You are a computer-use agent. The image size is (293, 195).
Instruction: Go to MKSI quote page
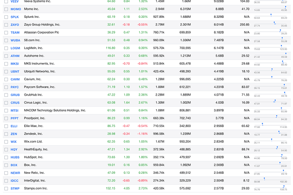click(x=15, y=64)
